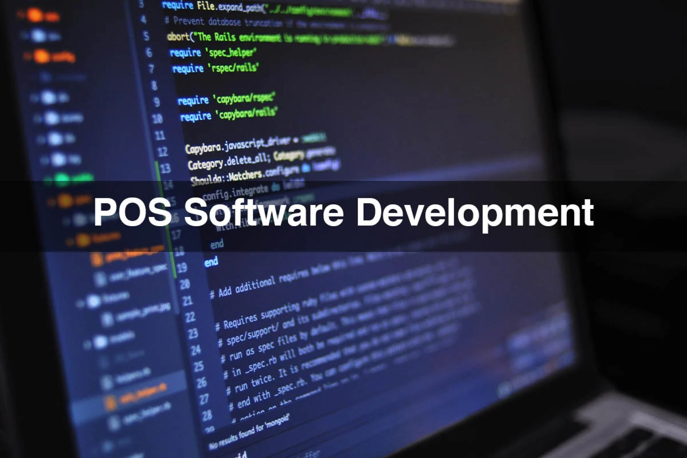The width and height of the screenshot is (687, 458).
Task: Expand the topmost folder in the sidebar
Action: tap(21, 15)
